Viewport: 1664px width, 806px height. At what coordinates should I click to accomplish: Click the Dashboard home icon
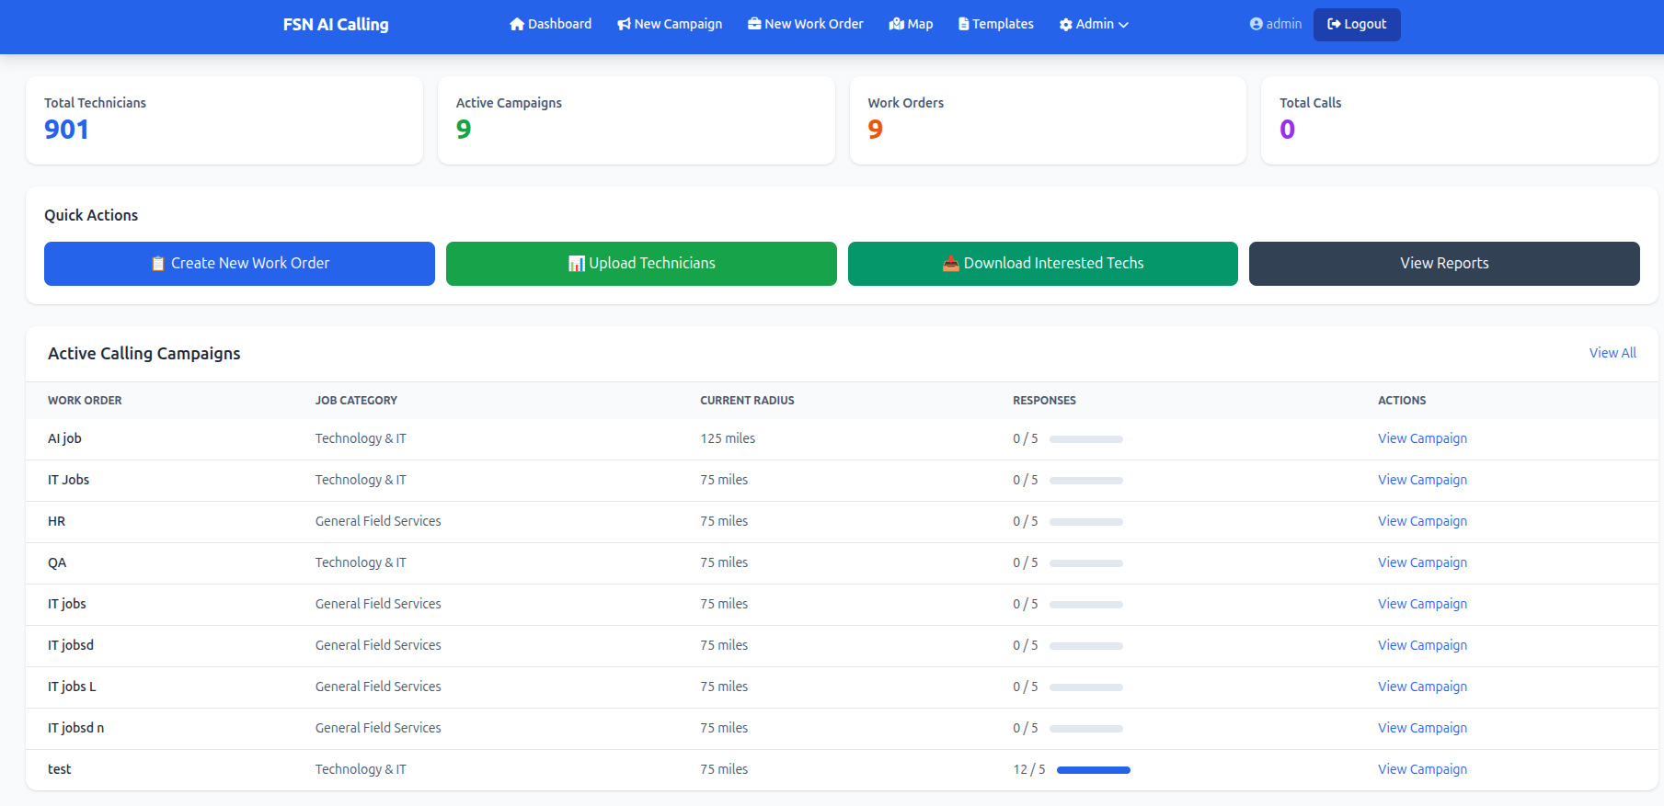(x=517, y=24)
